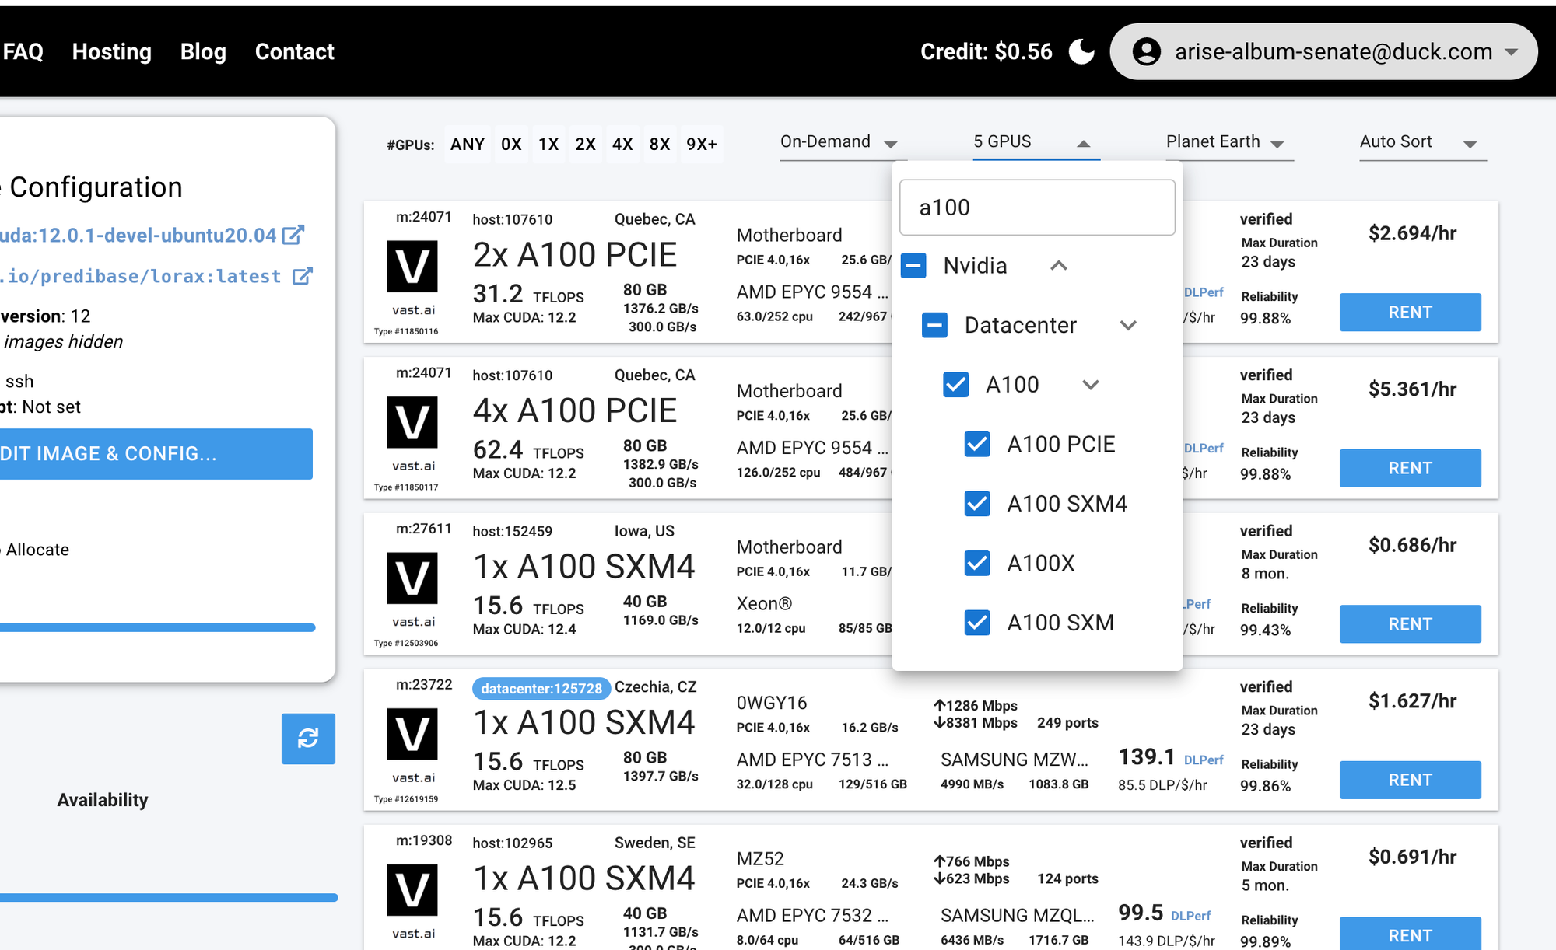Screen dimensions: 1556x950
Task: Click vast.ai logo on Iowa A100 SXM4 listing
Action: pos(412,579)
